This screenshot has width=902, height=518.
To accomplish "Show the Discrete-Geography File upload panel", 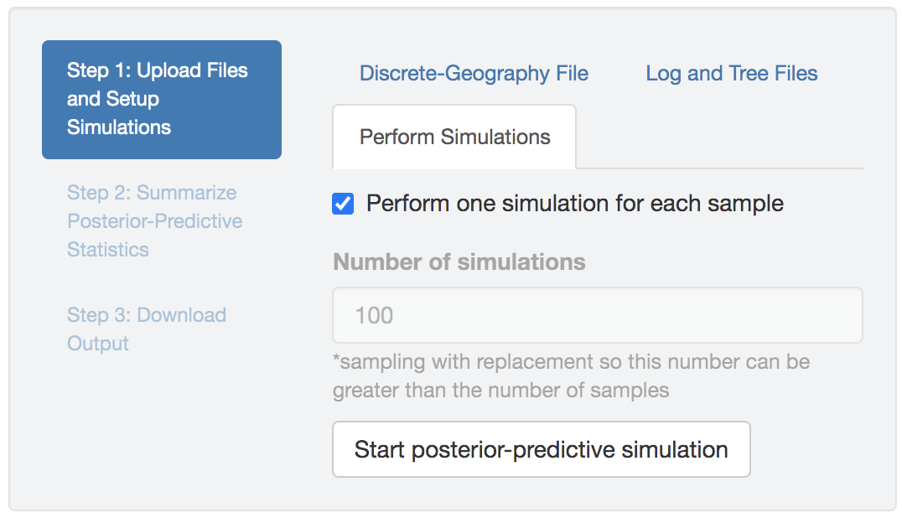I will pos(474,74).
